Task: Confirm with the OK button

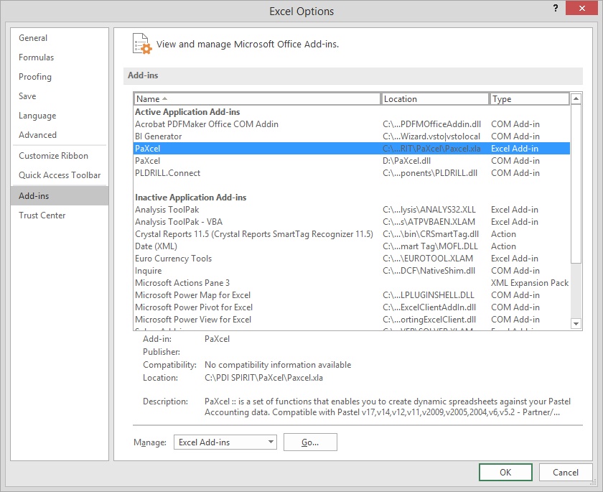Action: point(505,472)
